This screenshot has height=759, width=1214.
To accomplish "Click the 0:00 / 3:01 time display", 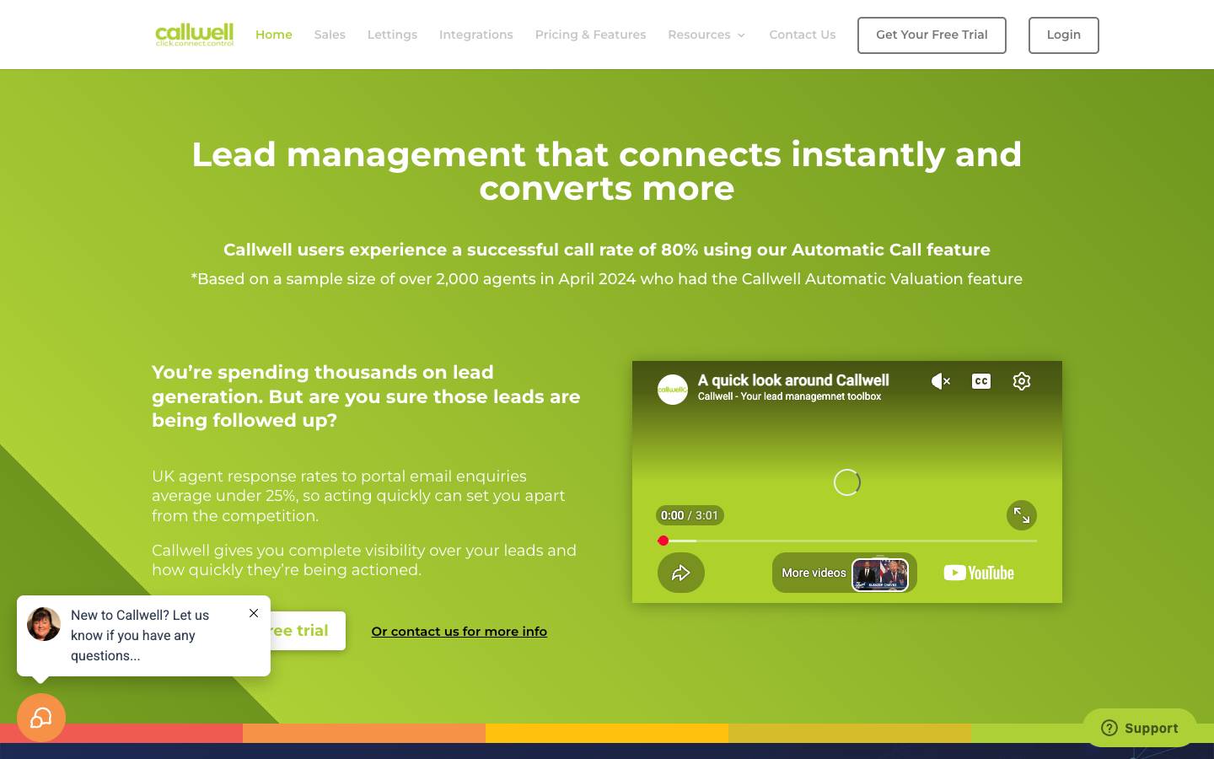I will coord(690,515).
